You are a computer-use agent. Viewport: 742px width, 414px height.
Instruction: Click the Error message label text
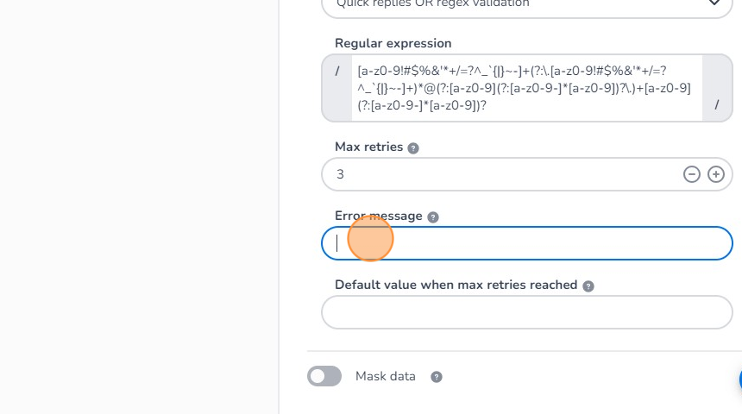tap(378, 216)
